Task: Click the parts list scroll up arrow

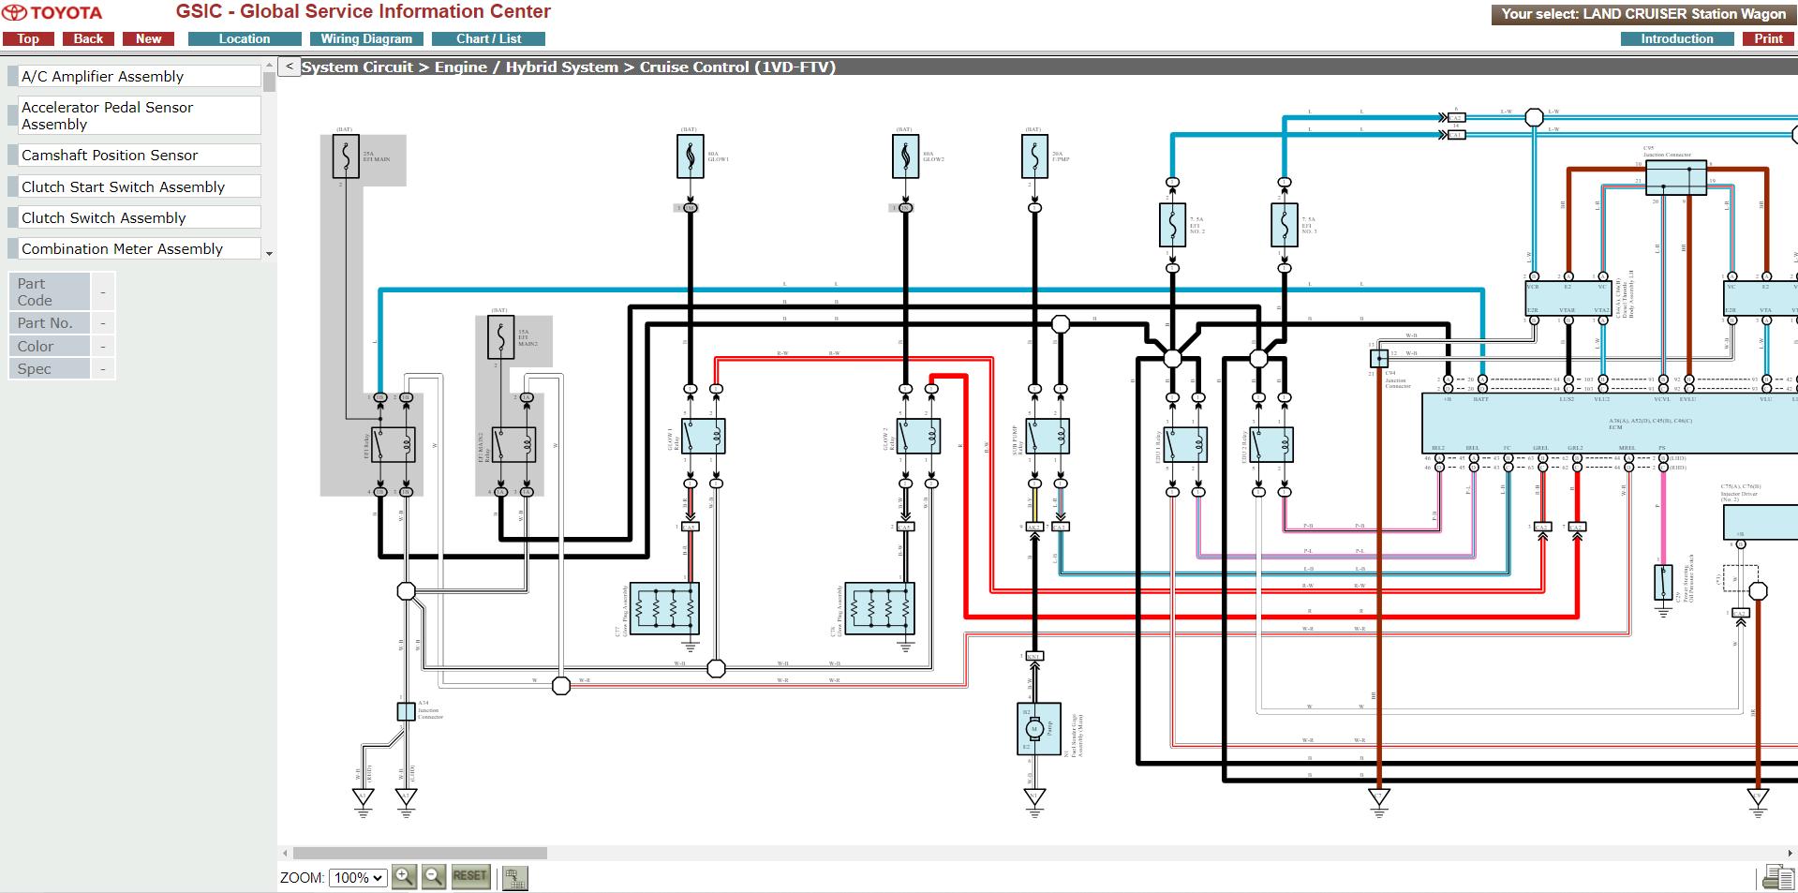Action: tap(270, 66)
